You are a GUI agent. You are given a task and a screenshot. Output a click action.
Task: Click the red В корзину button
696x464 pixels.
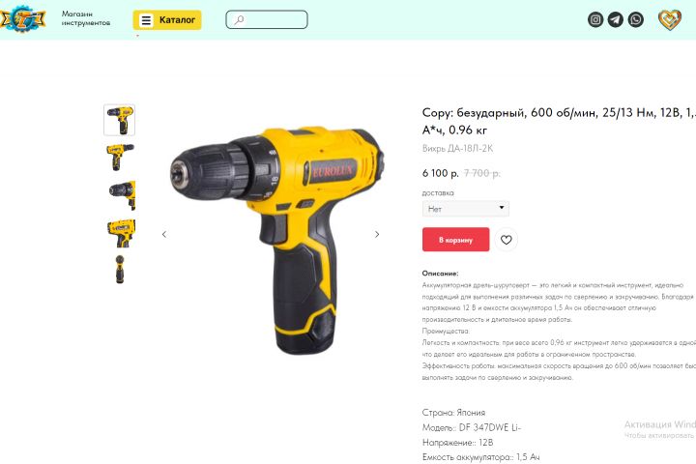pyautogui.click(x=456, y=240)
